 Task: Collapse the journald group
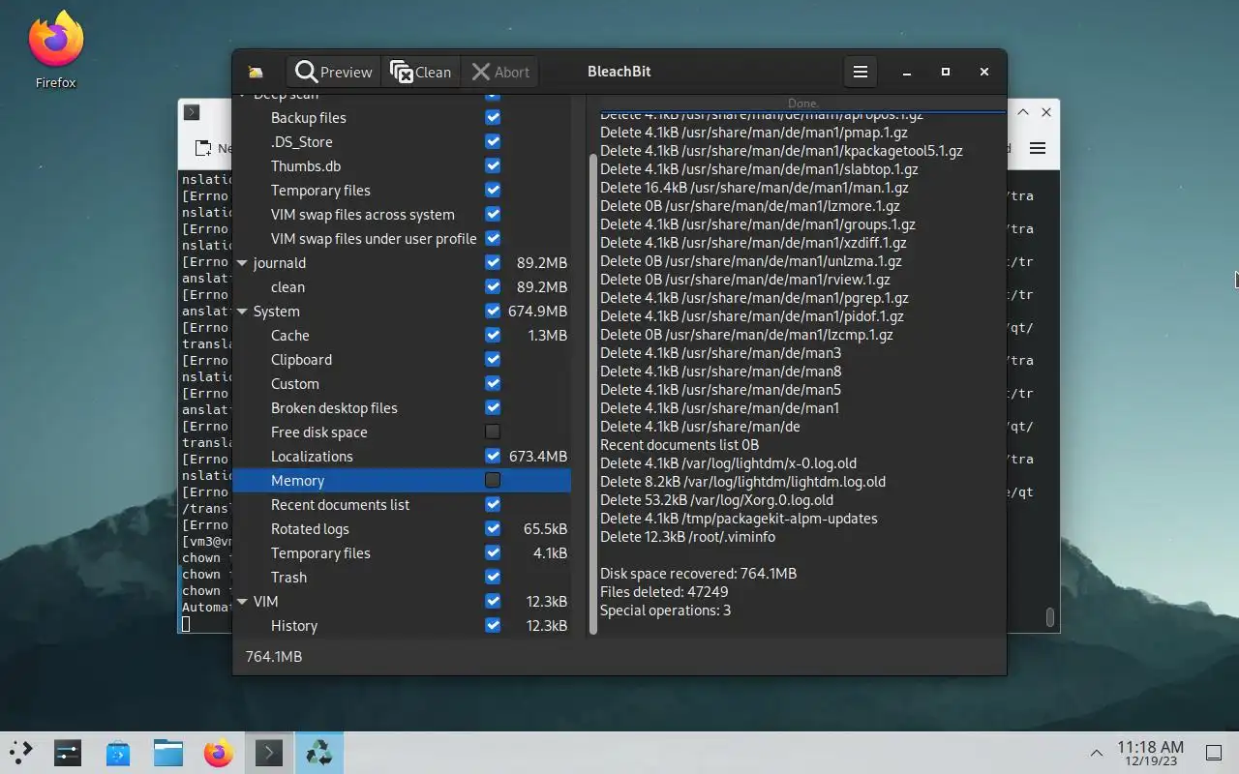(x=243, y=262)
